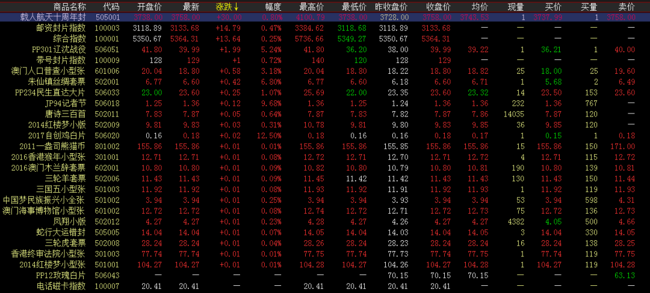Click the 5736.66 highest price

[309, 39]
